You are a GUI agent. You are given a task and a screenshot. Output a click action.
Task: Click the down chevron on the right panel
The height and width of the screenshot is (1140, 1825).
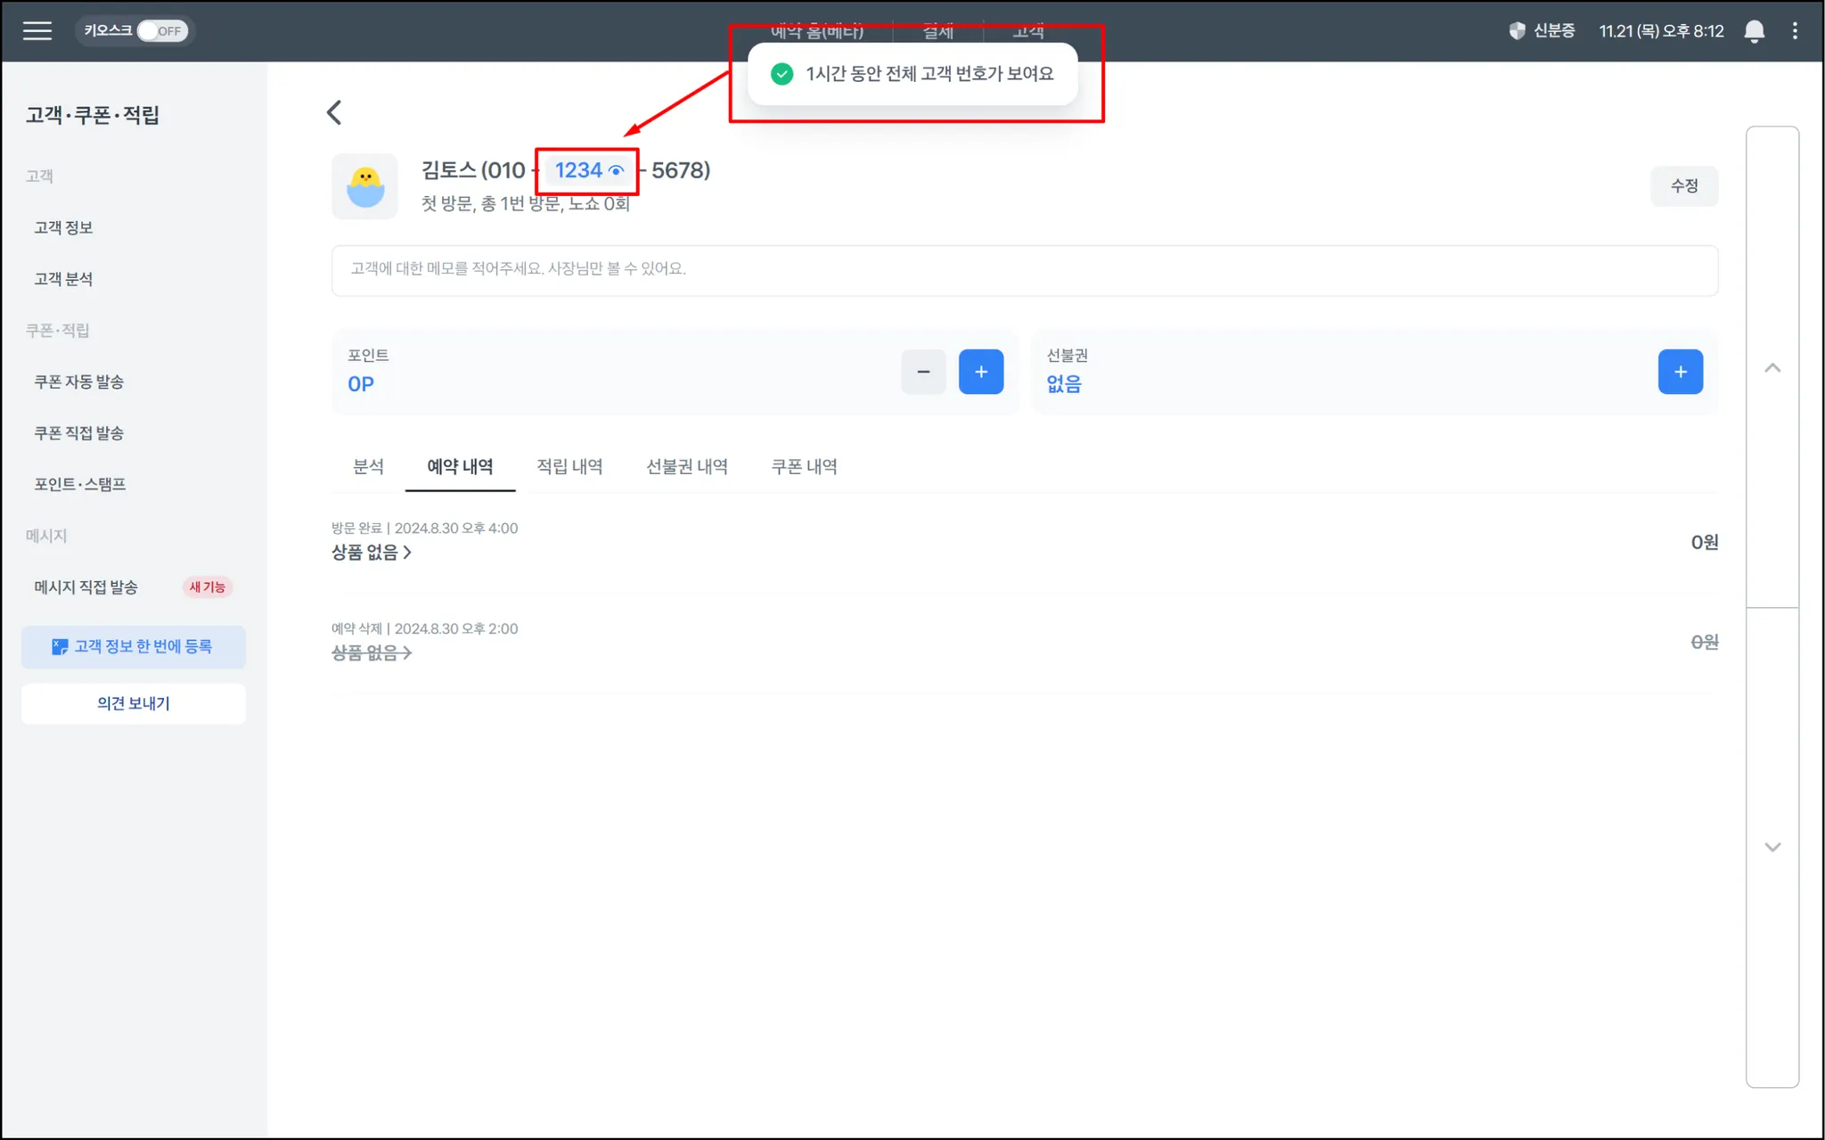pos(1772,847)
